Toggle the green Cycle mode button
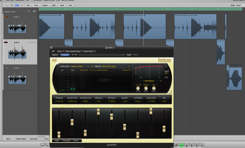Screen dimensions: 245x148 click(x=181, y=145)
